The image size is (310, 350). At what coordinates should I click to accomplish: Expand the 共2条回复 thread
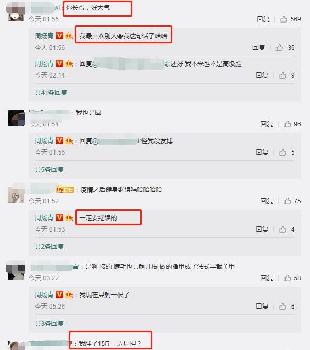pyautogui.click(x=49, y=246)
